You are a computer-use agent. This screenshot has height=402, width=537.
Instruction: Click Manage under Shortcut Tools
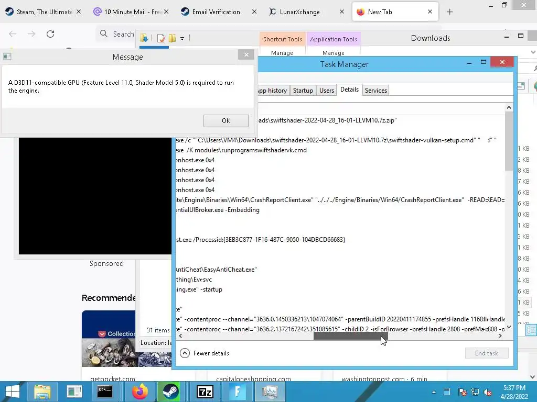coord(282,53)
